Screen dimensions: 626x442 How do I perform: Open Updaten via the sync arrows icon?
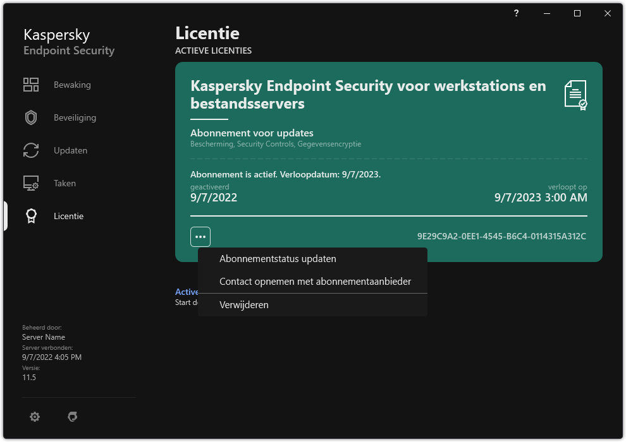click(x=30, y=150)
